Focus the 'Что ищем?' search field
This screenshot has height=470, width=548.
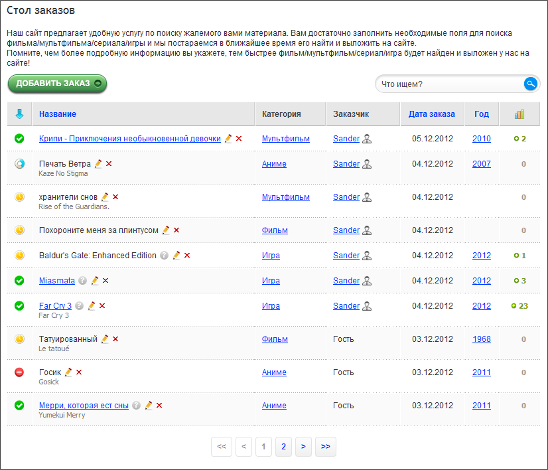tap(449, 84)
